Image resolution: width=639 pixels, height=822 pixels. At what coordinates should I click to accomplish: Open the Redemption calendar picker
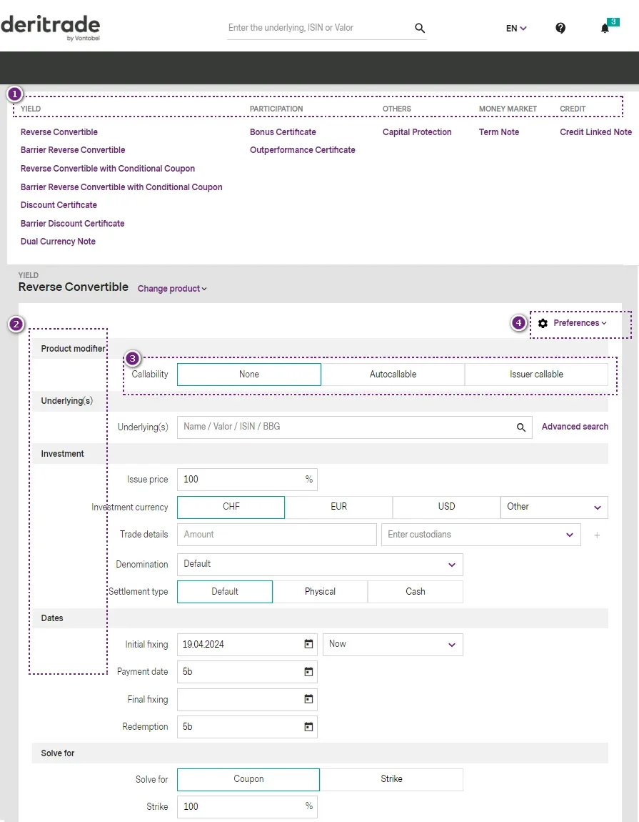tap(308, 727)
